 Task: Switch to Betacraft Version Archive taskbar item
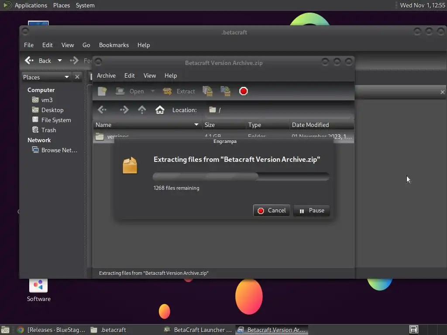tap(272, 330)
